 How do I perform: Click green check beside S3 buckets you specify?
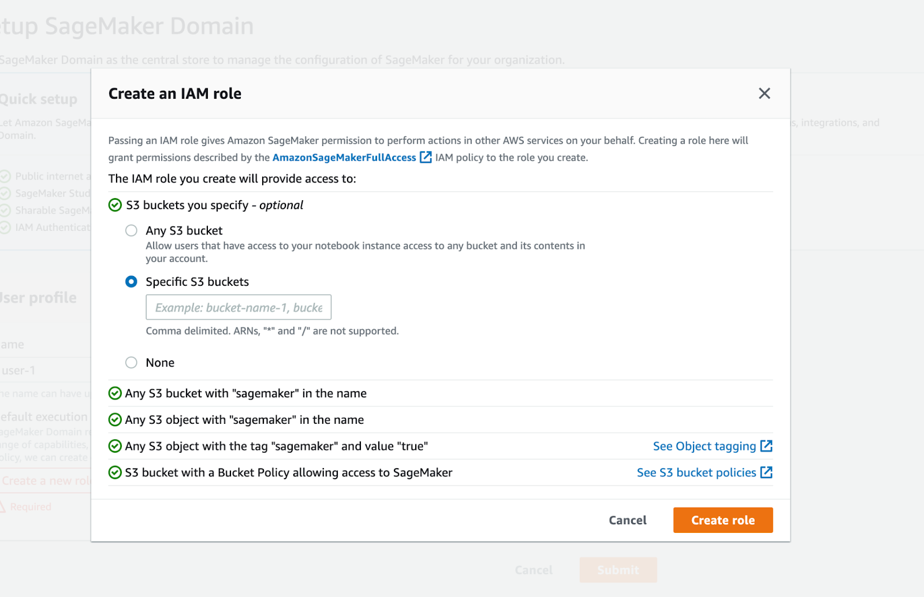[x=115, y=206]
